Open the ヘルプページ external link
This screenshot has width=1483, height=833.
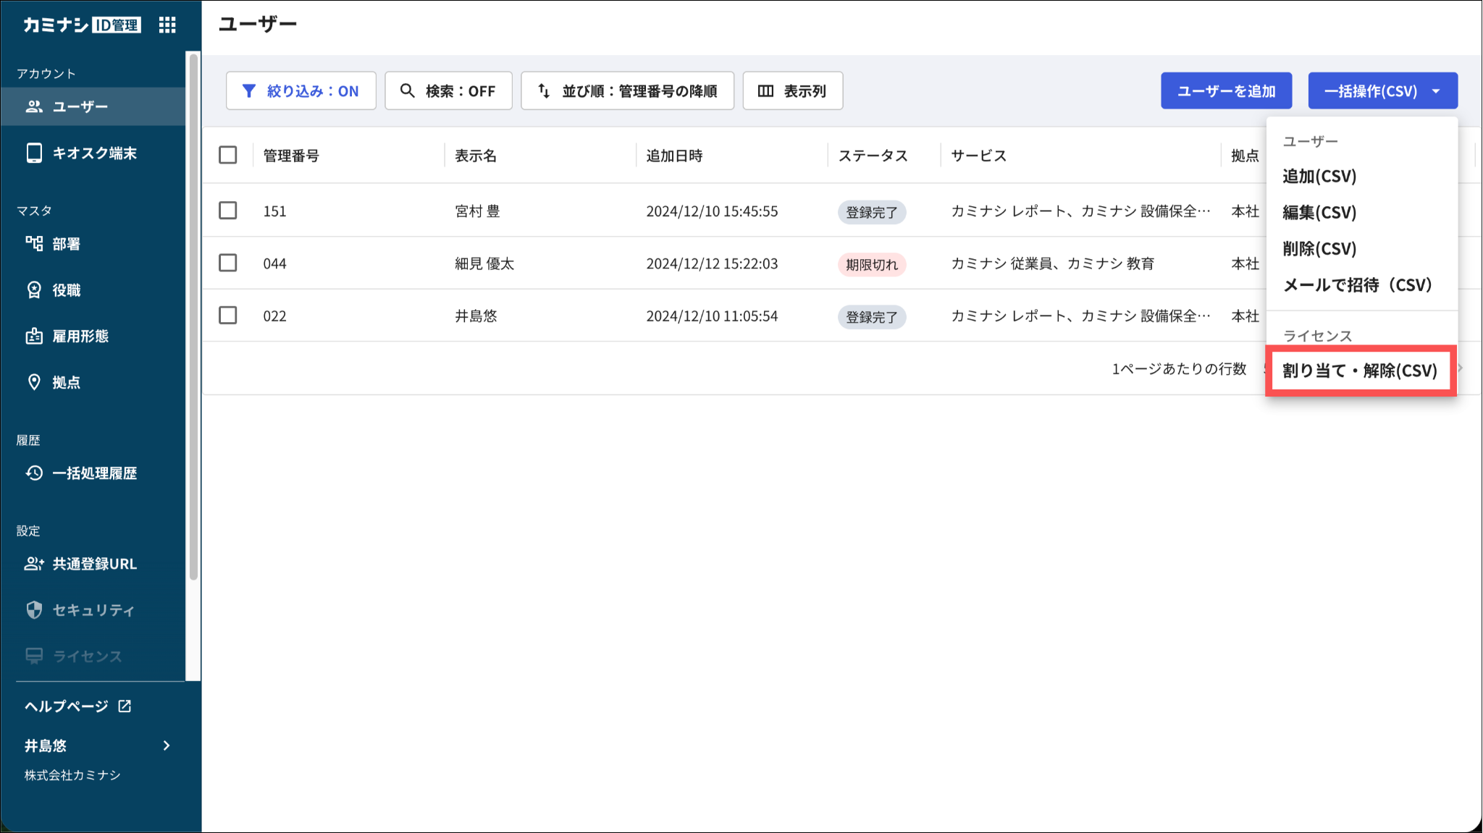tap(78, 706)
